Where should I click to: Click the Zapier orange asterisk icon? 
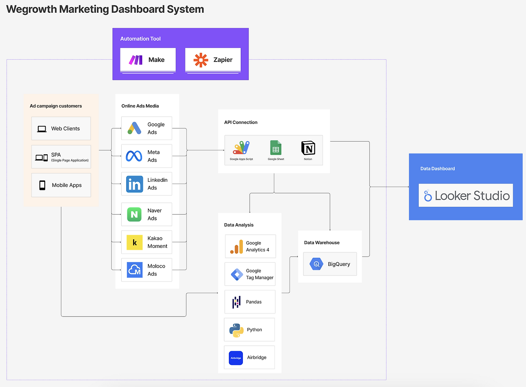point(201,60)
